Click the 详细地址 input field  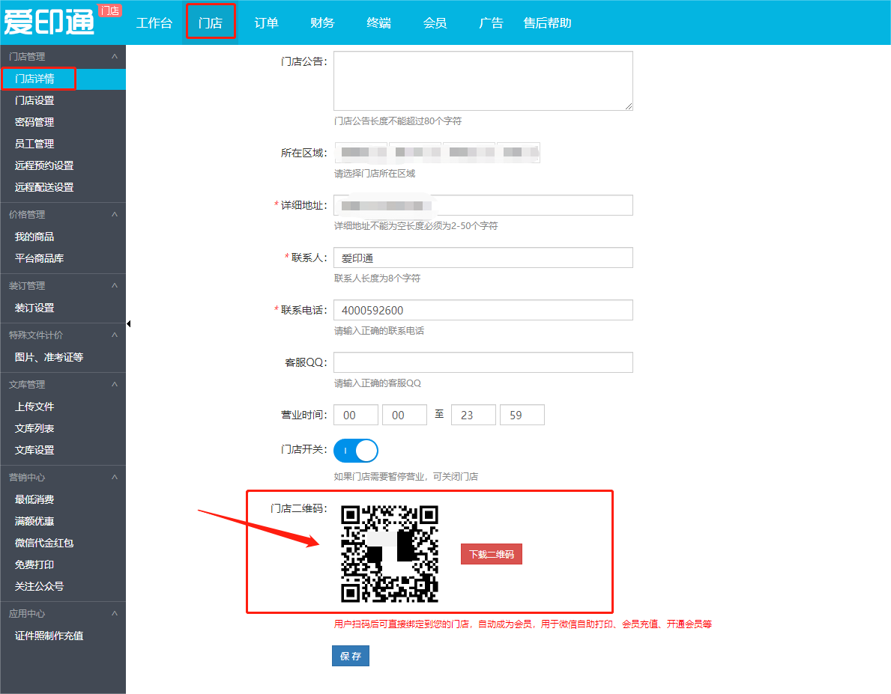pos(483,205)
